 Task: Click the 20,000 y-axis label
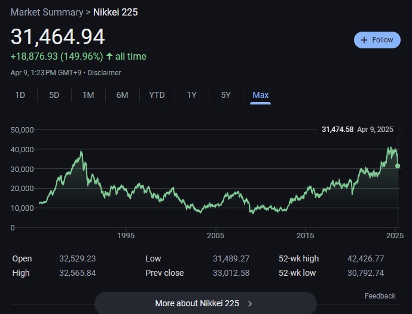(x=22, y=189)
